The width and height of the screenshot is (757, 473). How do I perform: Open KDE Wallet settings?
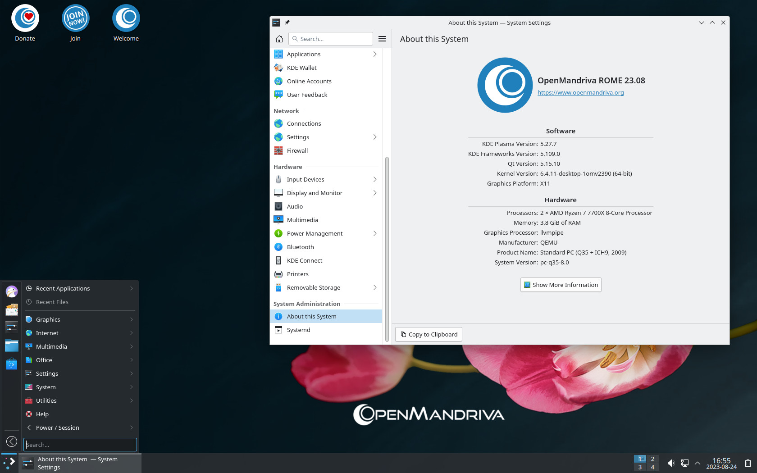pyautogui.click(x=326, y=68)
